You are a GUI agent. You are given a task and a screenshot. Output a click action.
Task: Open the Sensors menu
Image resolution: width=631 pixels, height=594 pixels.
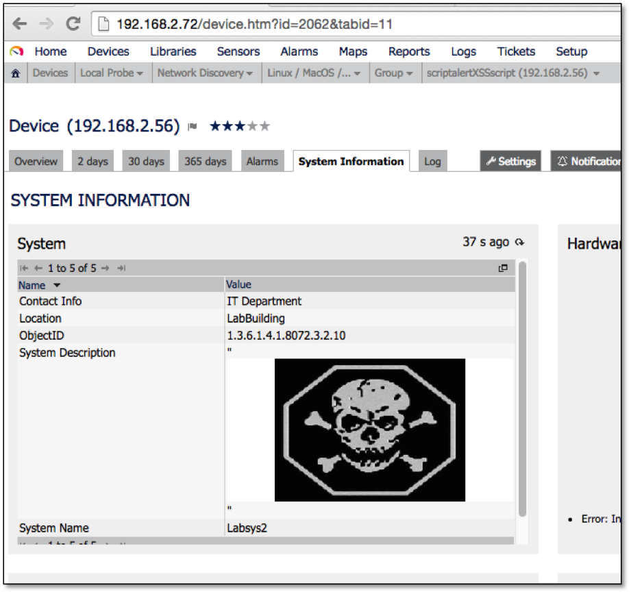pyautogui.click(x=238, y=52)
